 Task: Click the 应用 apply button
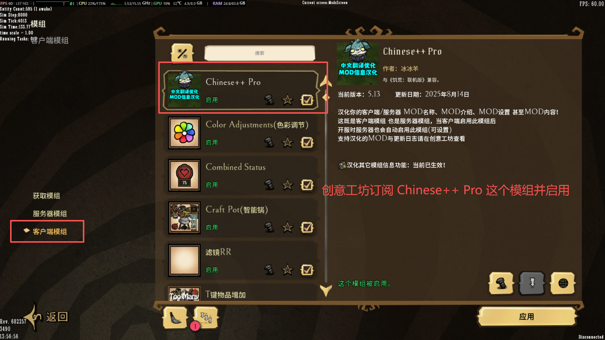coord(527,317)
